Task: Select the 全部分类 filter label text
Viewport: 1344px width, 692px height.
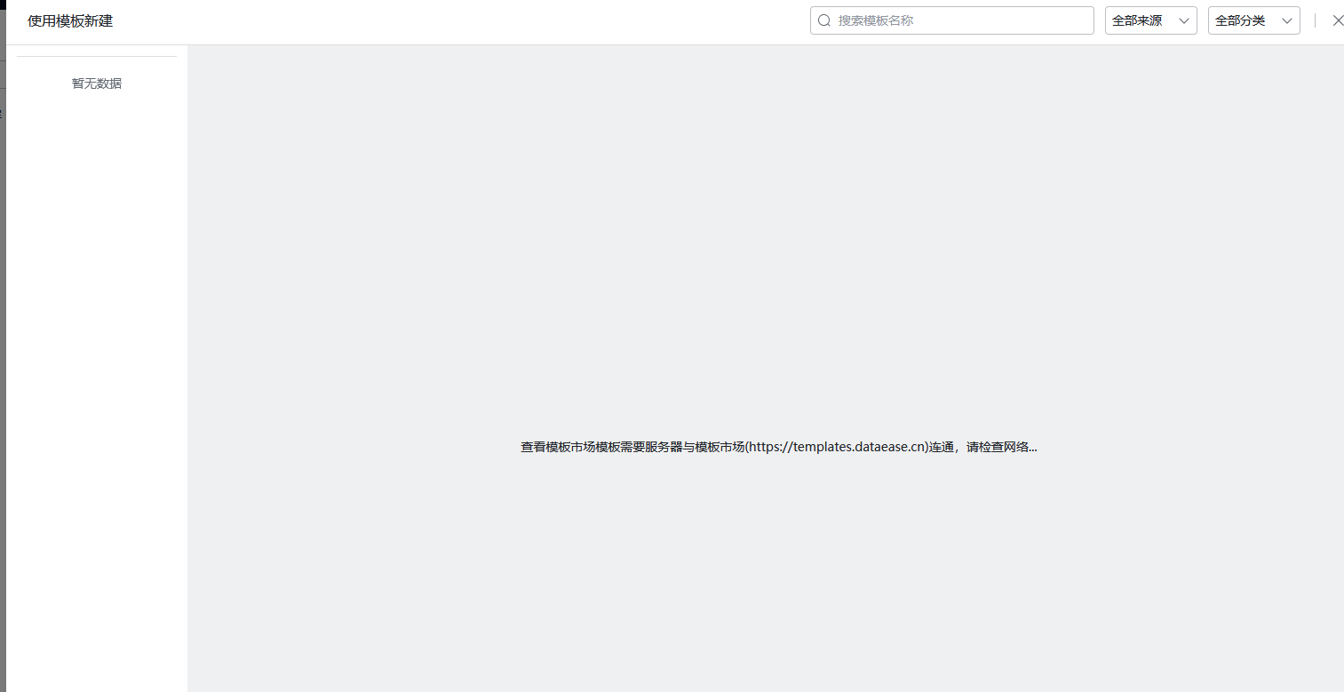Action: pos(1242,20)
